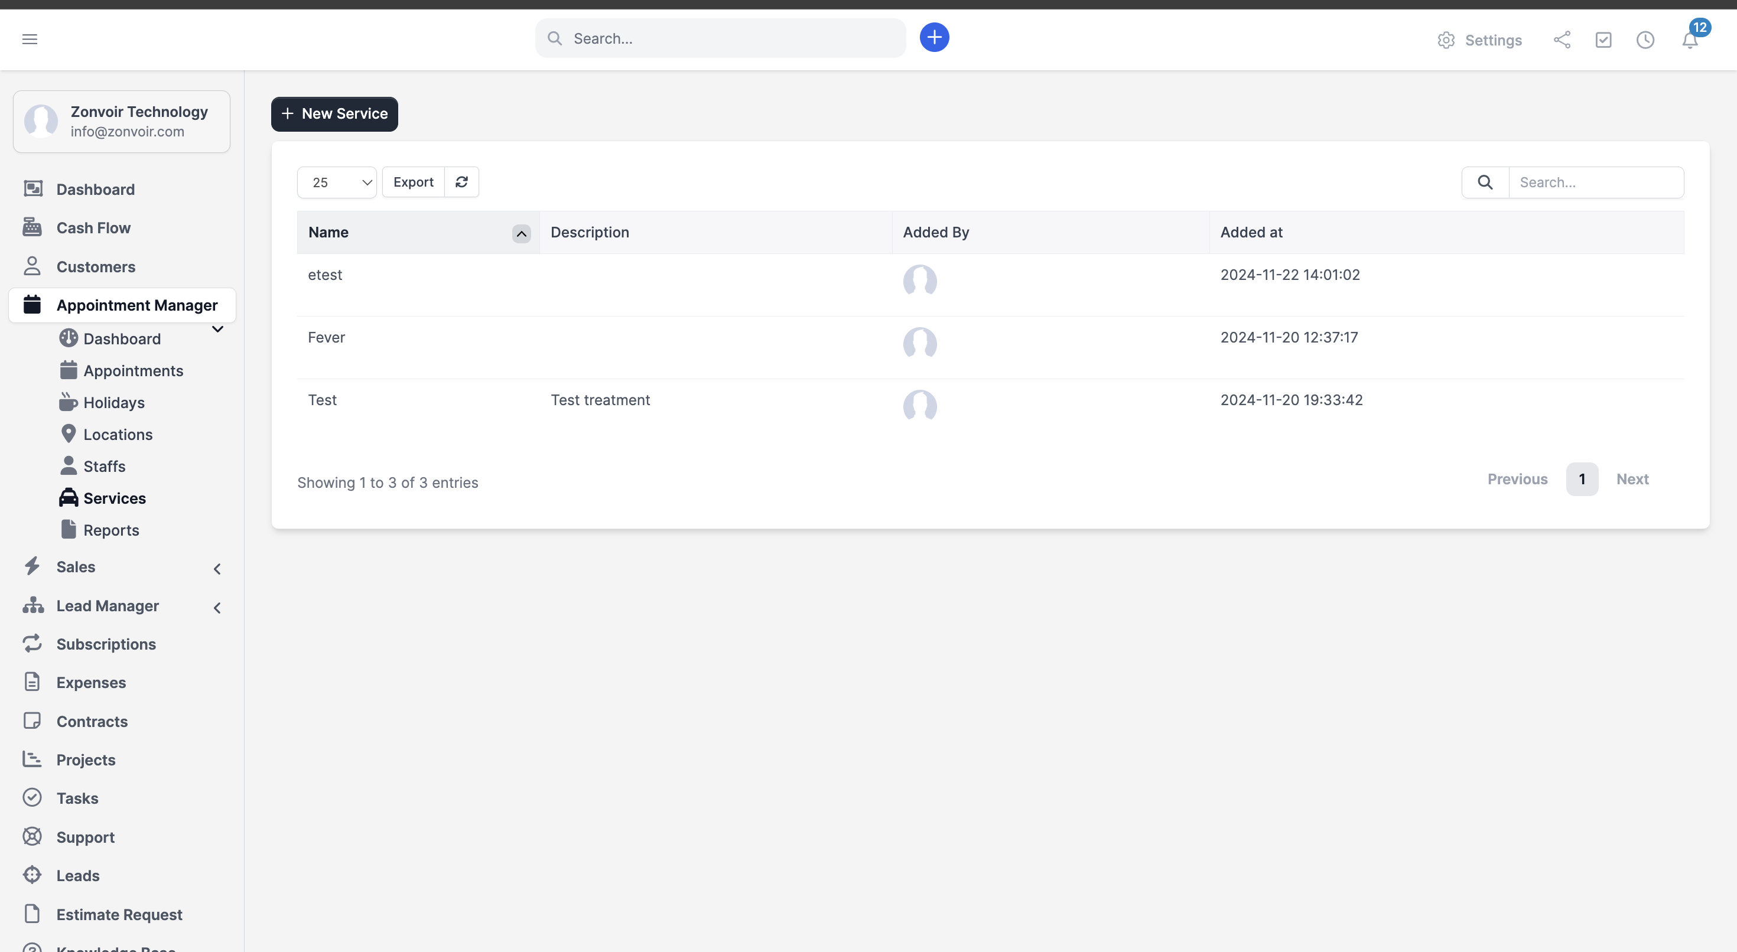Click the table refresh icon
This screenshot has height=952, width=1737.
click(462, 182)
